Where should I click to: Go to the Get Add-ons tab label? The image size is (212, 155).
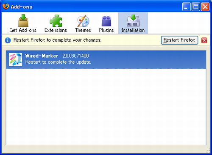23,30
